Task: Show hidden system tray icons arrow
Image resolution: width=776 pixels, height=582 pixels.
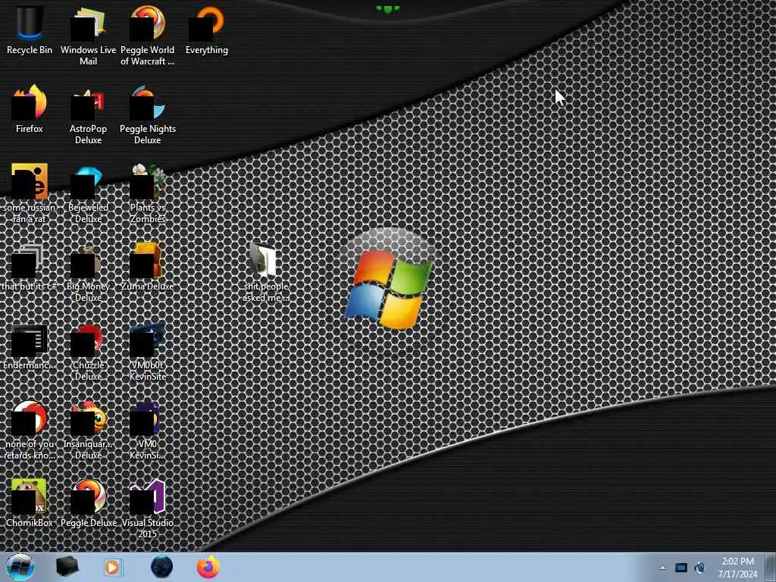Action: click(662, 568)
